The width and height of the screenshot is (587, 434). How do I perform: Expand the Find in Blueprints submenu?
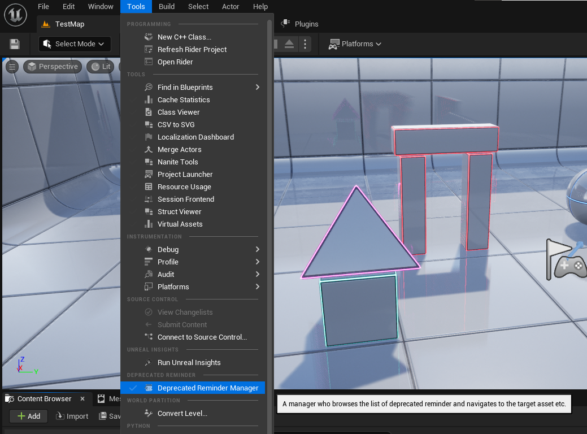click(257, 87)
